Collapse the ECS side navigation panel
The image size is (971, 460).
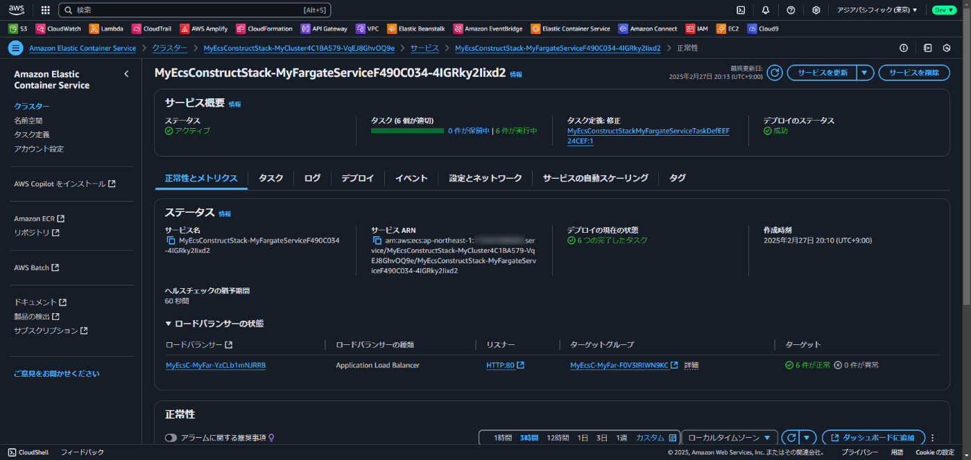[x=126, y=74]
